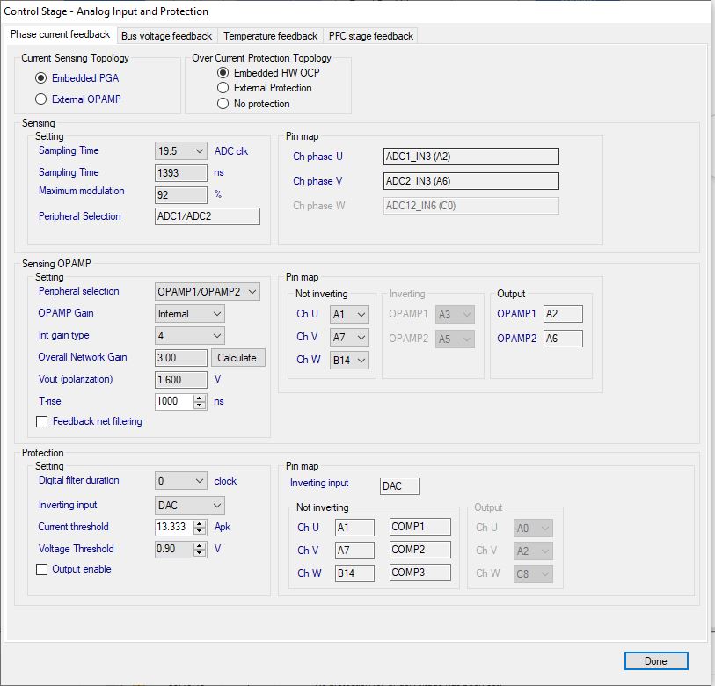Enable Feedback net filtering checkbox
The height and width of the screenshot is (686, 715).
click(42, 421)
